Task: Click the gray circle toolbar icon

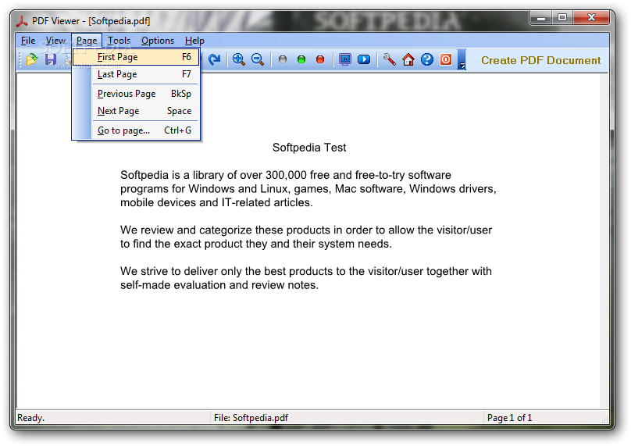Action: [x=283, y=59]
